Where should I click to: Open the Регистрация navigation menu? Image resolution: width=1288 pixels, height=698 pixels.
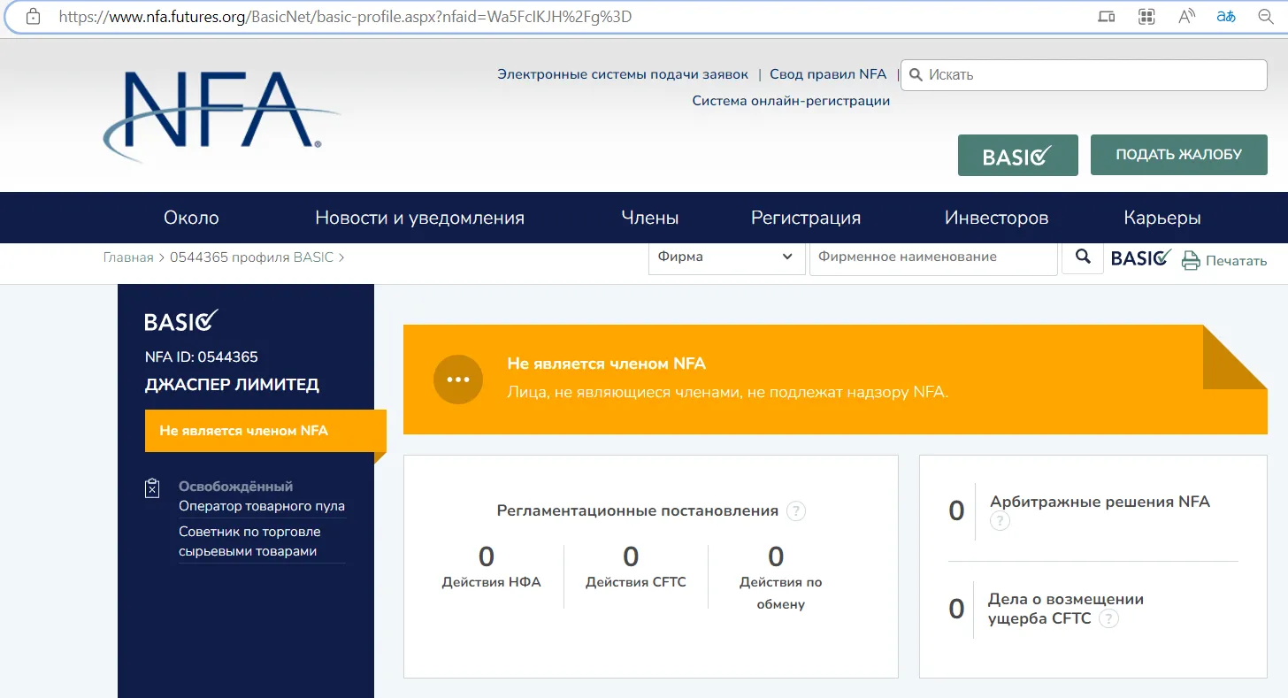click(x=806, y=218)
